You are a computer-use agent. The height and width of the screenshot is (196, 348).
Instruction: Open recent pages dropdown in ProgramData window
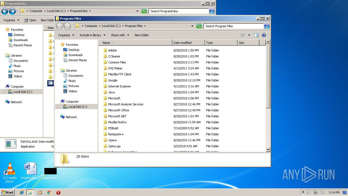click(x=17, y=11)
